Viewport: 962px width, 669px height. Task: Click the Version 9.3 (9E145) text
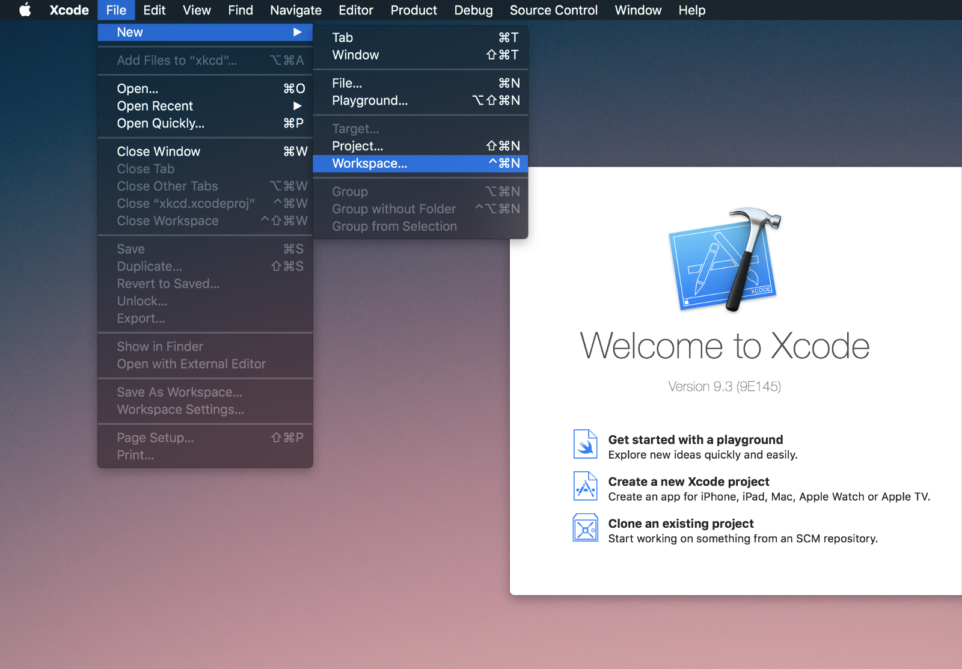pos(725,386)
